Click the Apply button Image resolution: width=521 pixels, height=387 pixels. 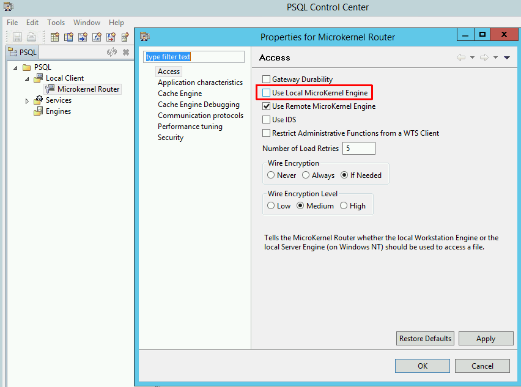coord(486,339)
